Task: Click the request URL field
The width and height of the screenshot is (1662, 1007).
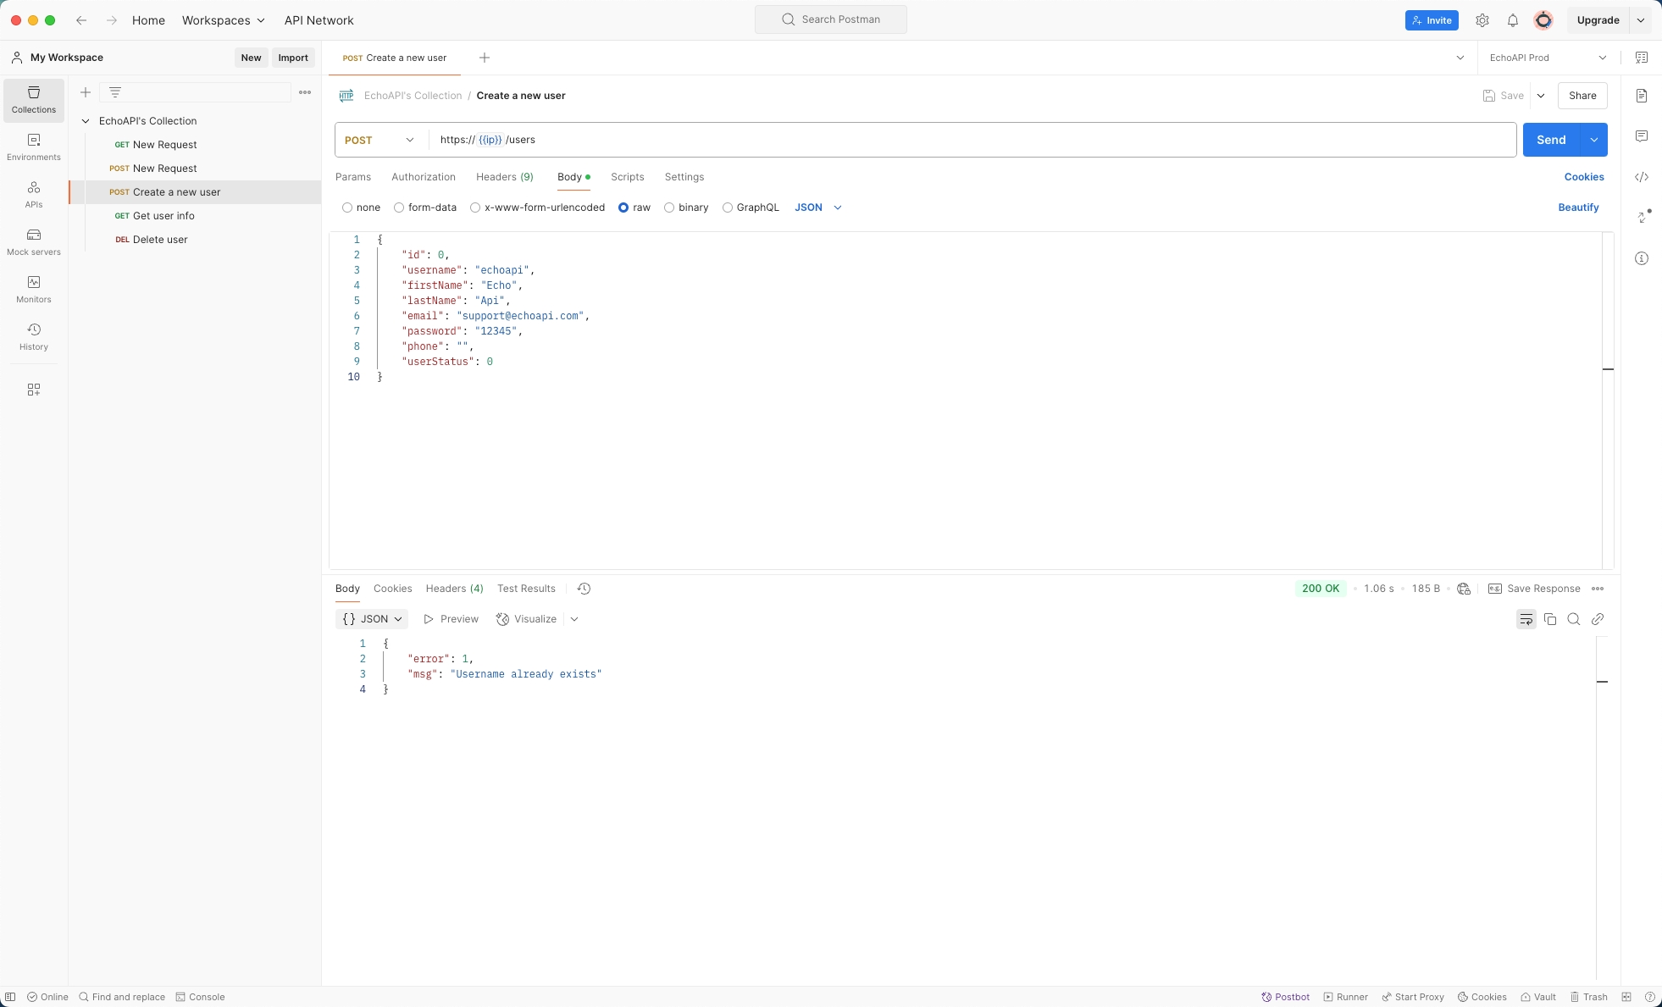Action: pyautogui.click(x=972, y=140)
